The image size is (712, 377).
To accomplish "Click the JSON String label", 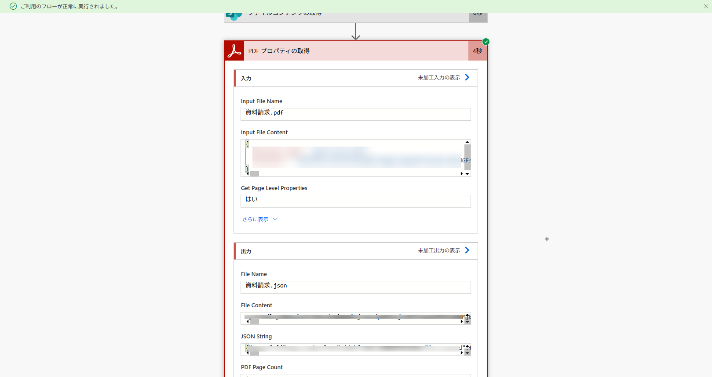I will 256,336.
